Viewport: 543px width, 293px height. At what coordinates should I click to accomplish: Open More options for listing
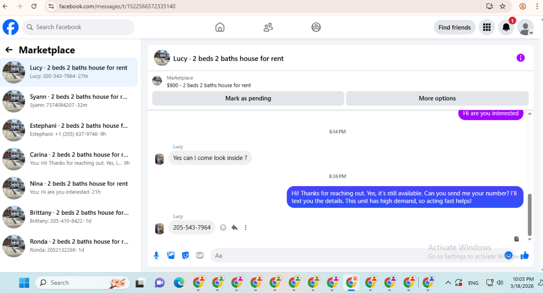point(437,98)
